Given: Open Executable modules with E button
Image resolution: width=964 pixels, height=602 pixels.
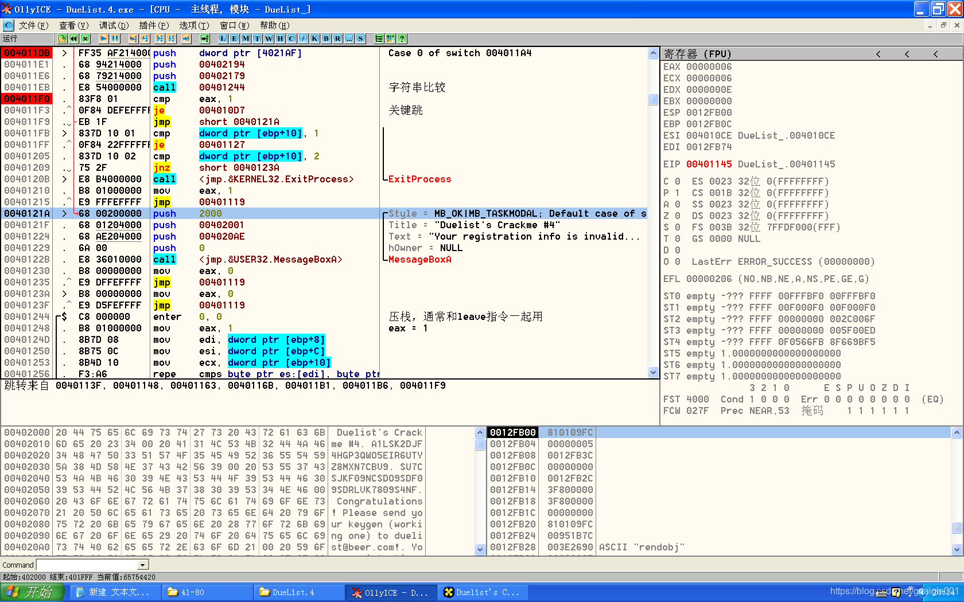Looking at the screenshot, I should coord(234,38).
